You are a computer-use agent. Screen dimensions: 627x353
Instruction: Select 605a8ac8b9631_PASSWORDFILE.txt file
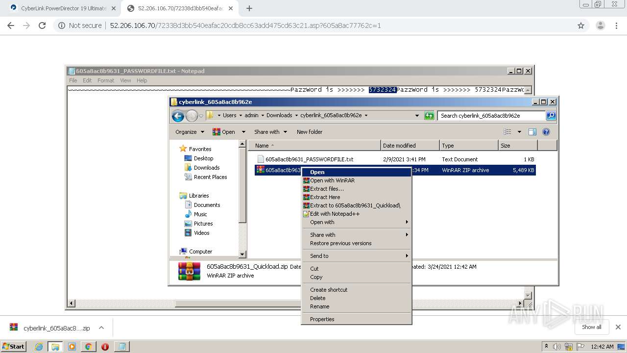pos(309,159)
